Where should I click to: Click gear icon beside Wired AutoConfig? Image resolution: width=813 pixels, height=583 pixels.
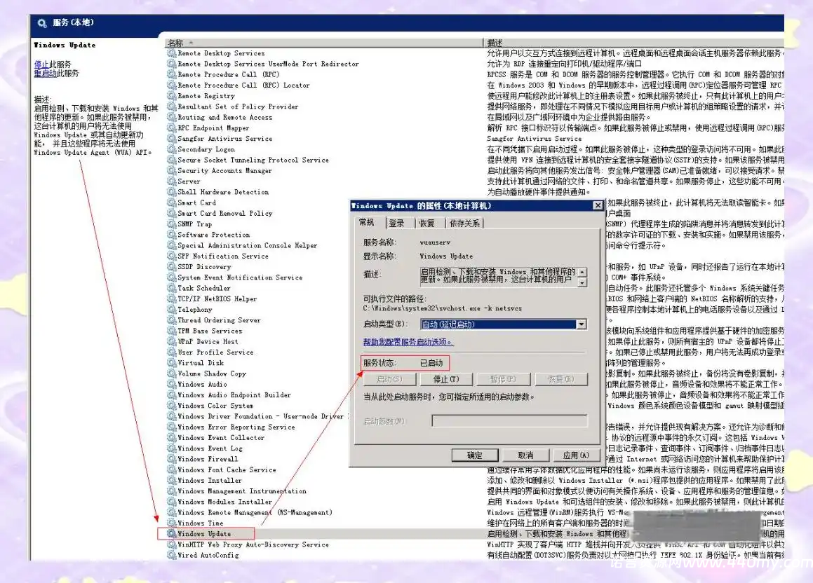pos(171,555)
